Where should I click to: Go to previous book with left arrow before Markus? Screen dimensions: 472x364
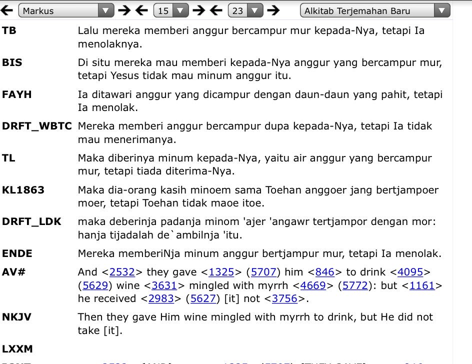[7, 10]
